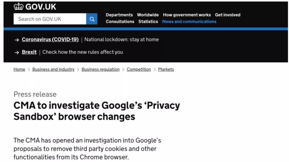
Task: Click the arrow icon beside Brexit
Action: [17, 52]
